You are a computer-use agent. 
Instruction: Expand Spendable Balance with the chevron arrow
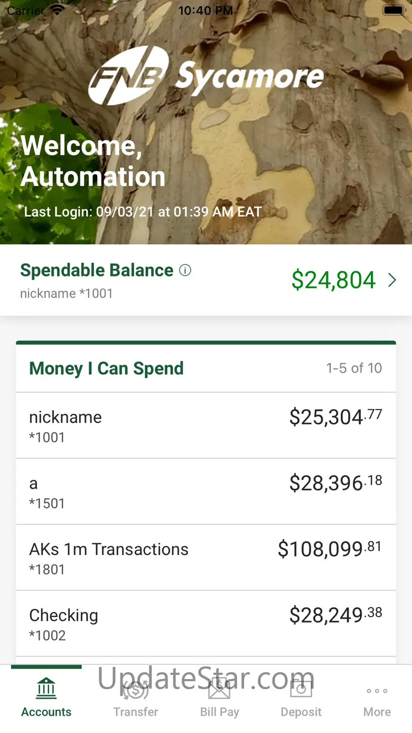coord(392,280)
